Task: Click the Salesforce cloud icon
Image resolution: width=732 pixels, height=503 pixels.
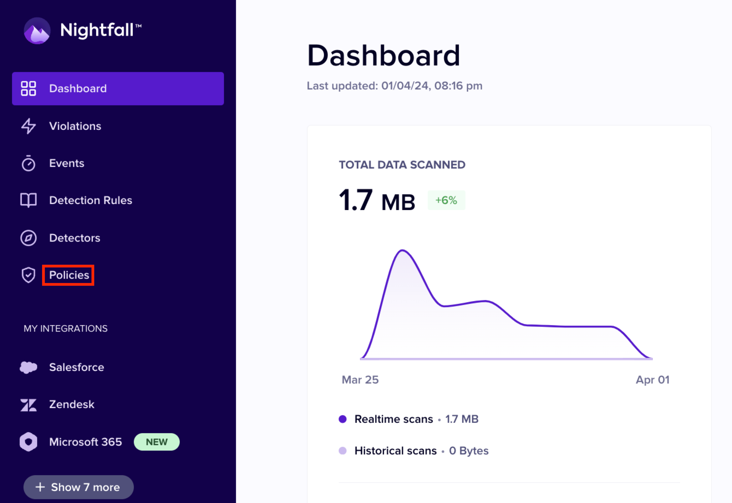Action: [x=28, y=367]
